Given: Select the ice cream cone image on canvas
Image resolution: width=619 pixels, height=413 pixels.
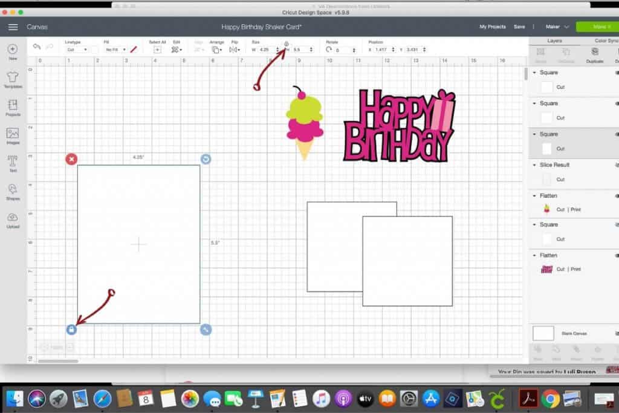Looking at the screenshot, I should 305,123.
